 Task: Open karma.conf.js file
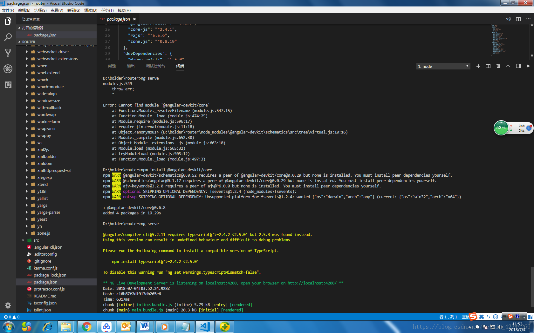56,268
